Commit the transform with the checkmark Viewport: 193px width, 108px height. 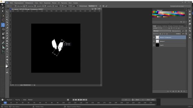click(106, 6)
